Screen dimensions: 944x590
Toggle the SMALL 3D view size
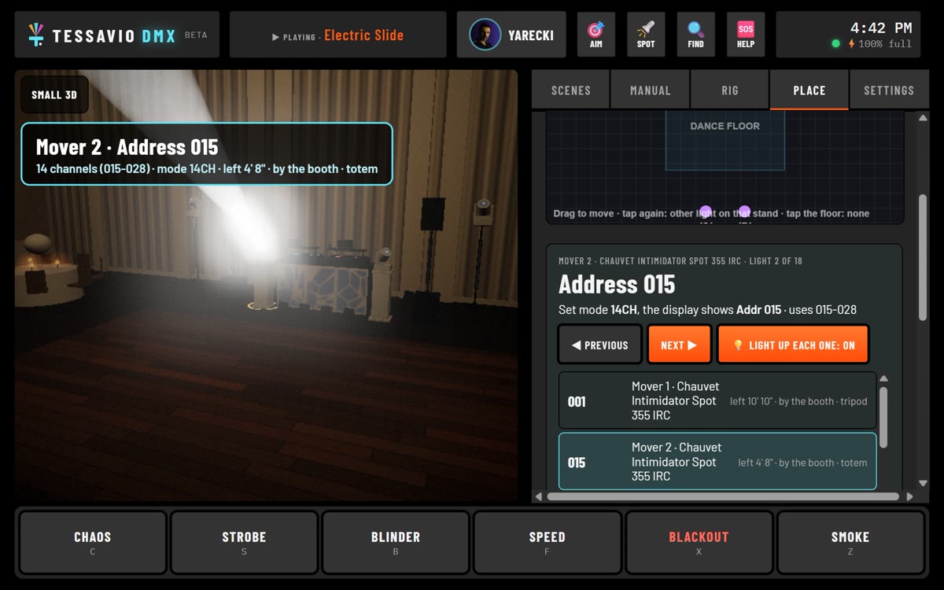tap(54, 94)
